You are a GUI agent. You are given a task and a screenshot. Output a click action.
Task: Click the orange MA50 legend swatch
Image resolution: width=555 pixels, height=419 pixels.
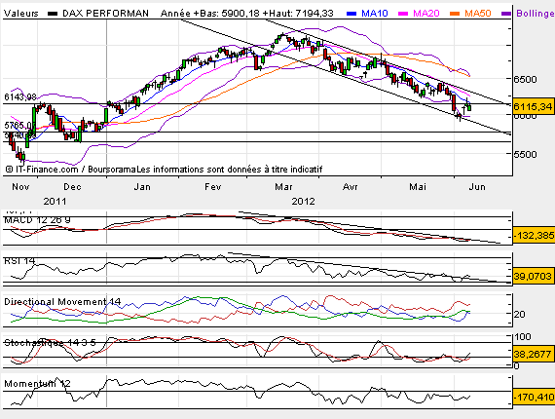[455, 14]
